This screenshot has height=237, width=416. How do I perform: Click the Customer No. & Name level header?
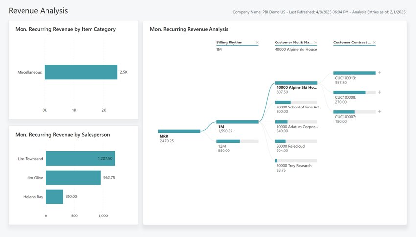coord(294,43)
